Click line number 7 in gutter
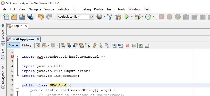Viewport: 210px width, 96px height. coord(12,81)
